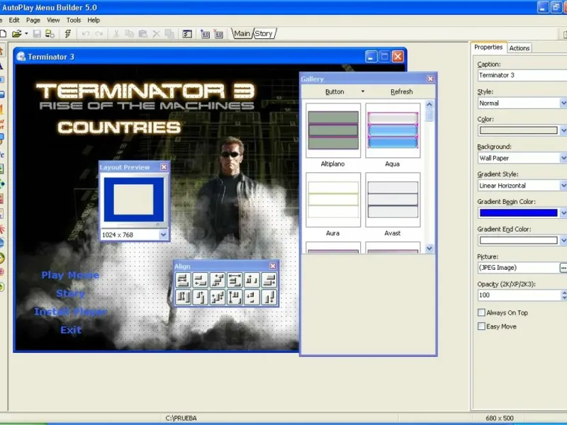Open the Page menu
The height and width of the screenshot is (425, 567).
(x=33, y=21)
